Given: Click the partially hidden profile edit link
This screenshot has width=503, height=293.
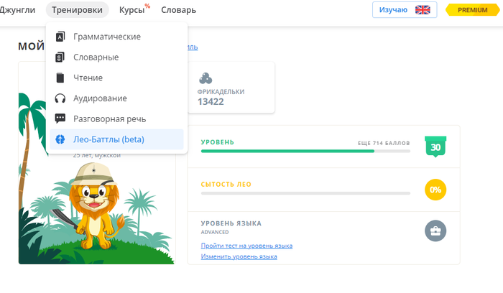Looking at the screenshot, I should 193,47.
